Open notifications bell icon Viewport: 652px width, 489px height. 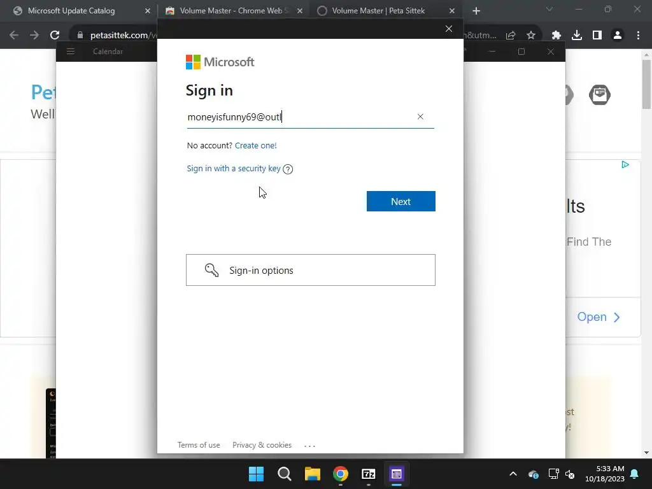click(635, 474)
